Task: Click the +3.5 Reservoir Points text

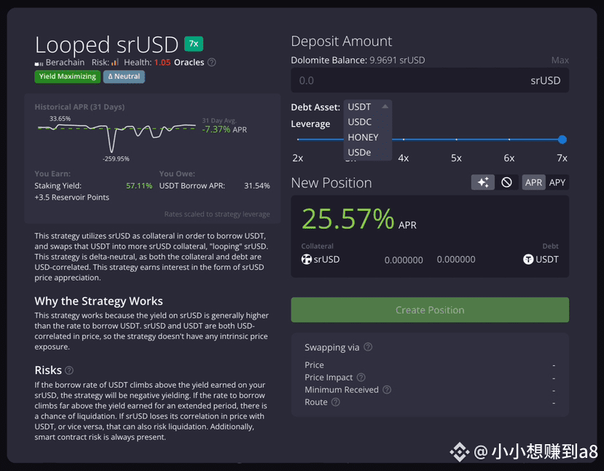Action: 71,197
